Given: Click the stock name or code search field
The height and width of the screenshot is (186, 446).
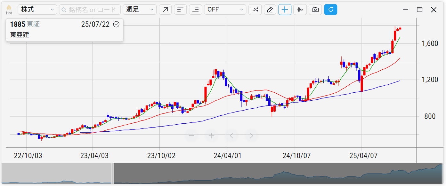Looking at the screenshot, I should 90,10.
